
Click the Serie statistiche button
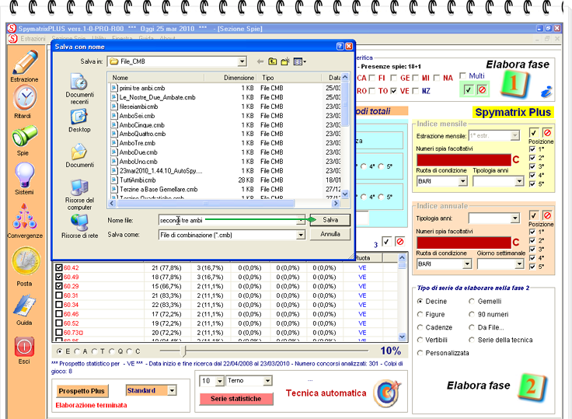point(236,399)
